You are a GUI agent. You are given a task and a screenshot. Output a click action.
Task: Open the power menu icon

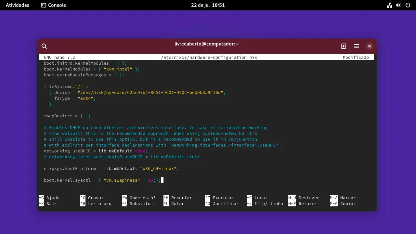point(408,5)
